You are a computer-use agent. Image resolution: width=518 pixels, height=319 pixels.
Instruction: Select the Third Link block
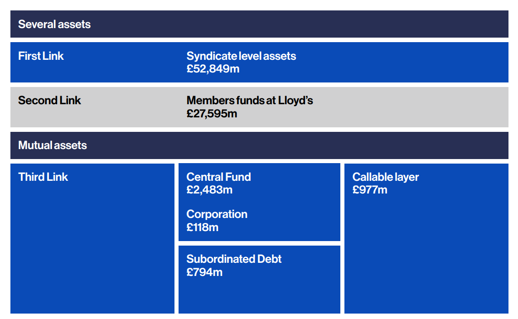pyautogui.click(x=92, y=238)
